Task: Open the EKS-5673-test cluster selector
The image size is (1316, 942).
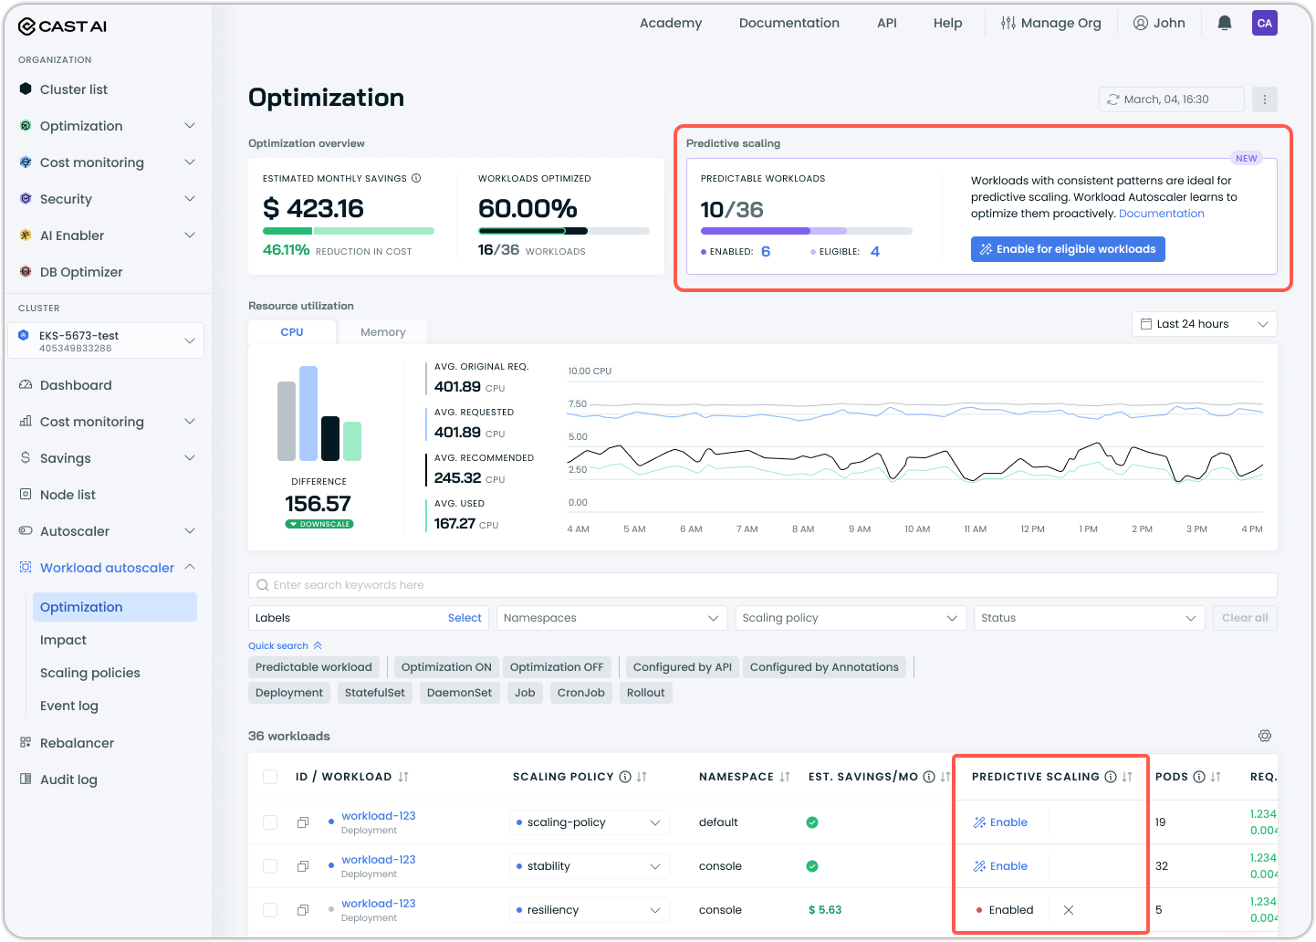Action: (x=106, y=340)
